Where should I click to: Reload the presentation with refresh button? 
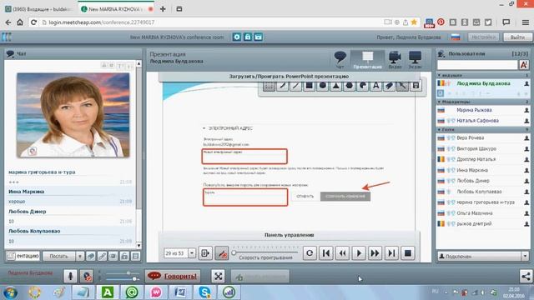coord(310,253)
